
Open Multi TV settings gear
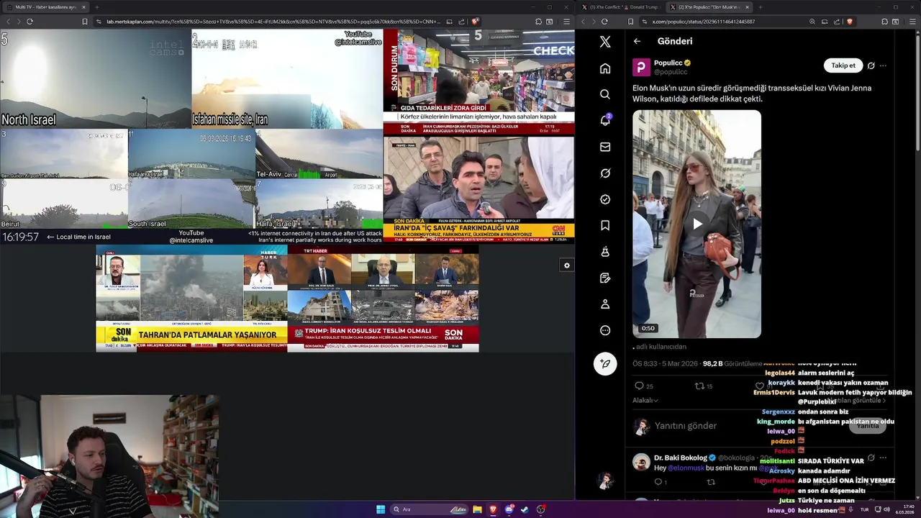click(x=567, y=265)
